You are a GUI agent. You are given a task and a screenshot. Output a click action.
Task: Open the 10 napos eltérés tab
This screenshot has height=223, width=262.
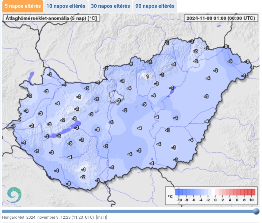[66, 6]
